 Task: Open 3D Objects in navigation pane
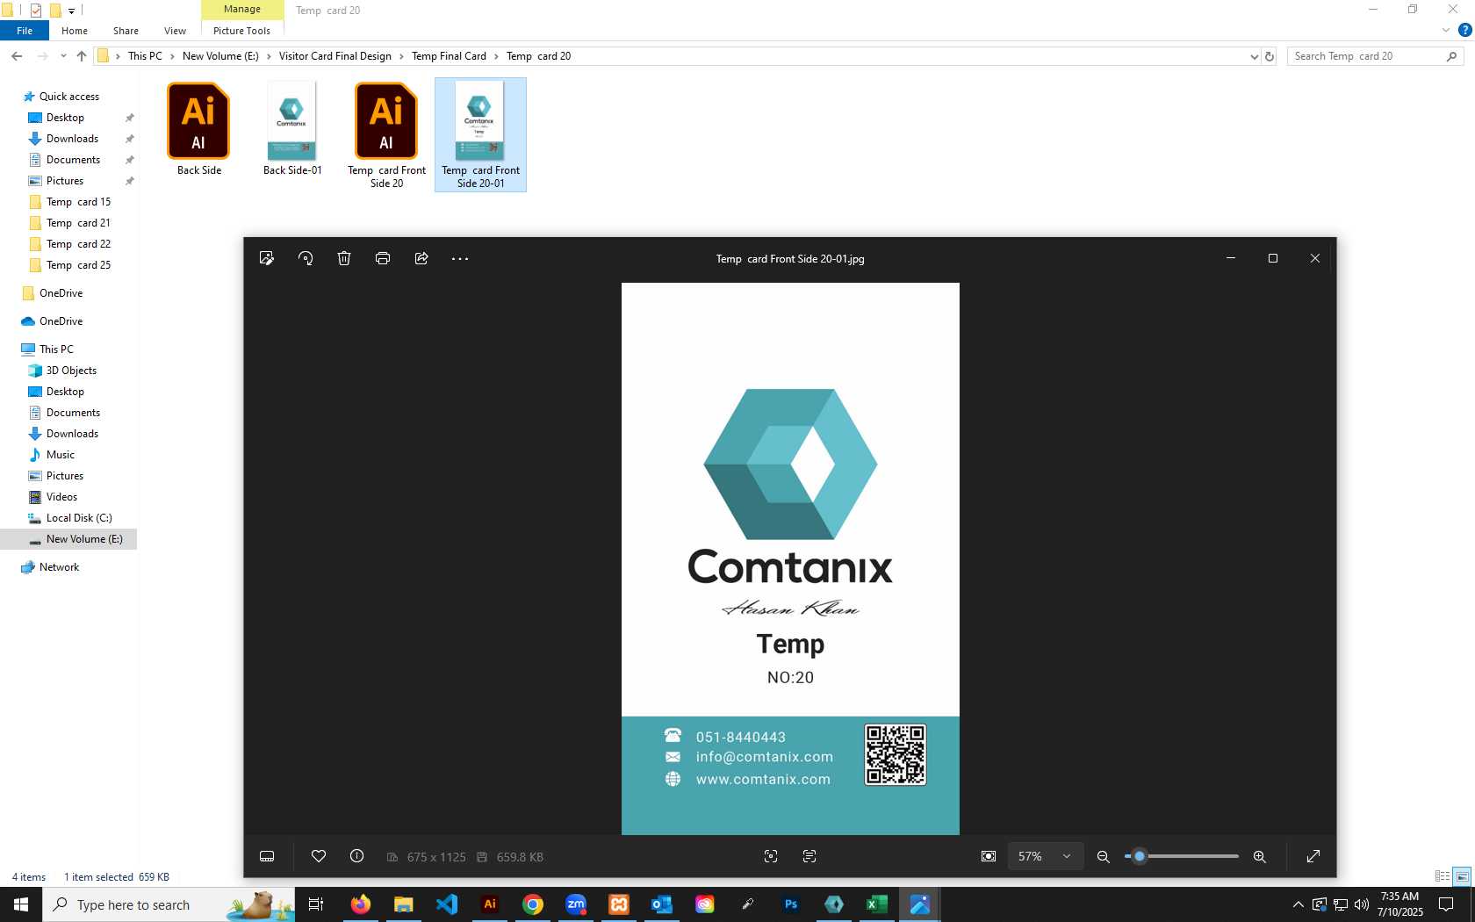(71, 371)
